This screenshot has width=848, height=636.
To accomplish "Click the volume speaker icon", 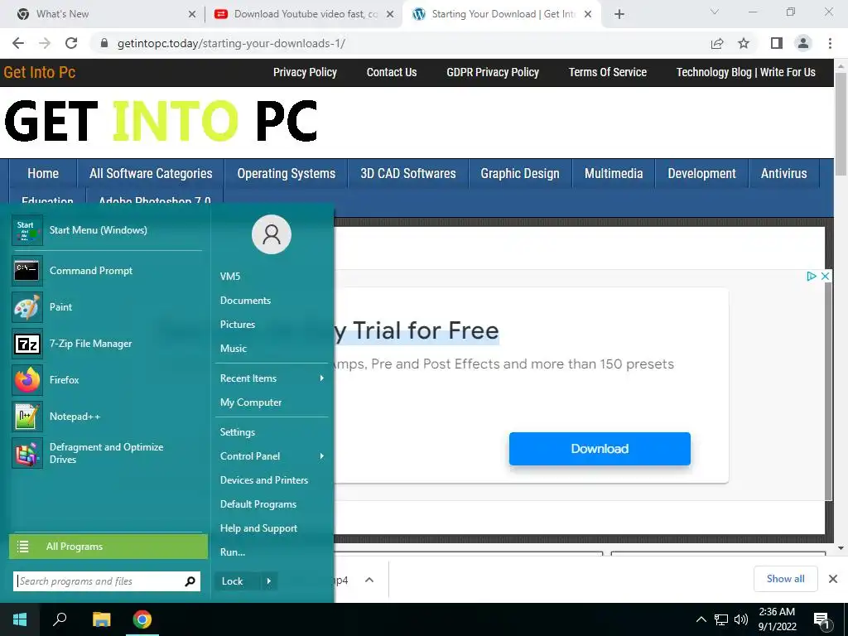I will (x=741, y=619).
